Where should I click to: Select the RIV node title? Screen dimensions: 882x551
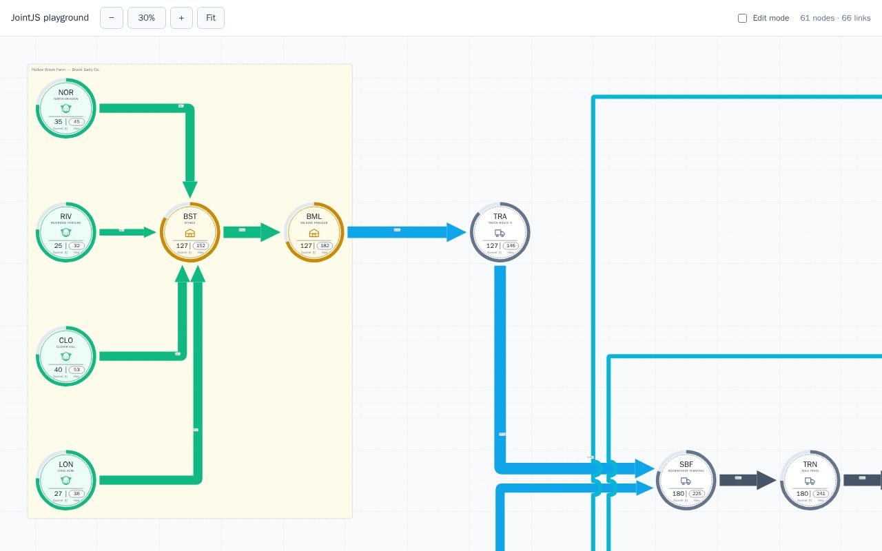(66, 216)
